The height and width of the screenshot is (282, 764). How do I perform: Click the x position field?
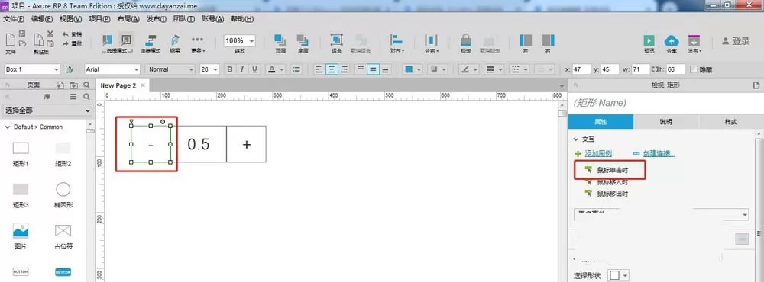581,69
